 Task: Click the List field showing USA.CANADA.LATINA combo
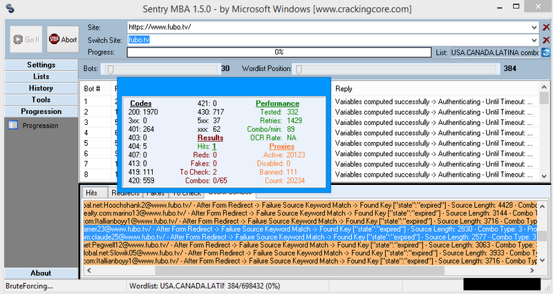(x=495, y=52)
